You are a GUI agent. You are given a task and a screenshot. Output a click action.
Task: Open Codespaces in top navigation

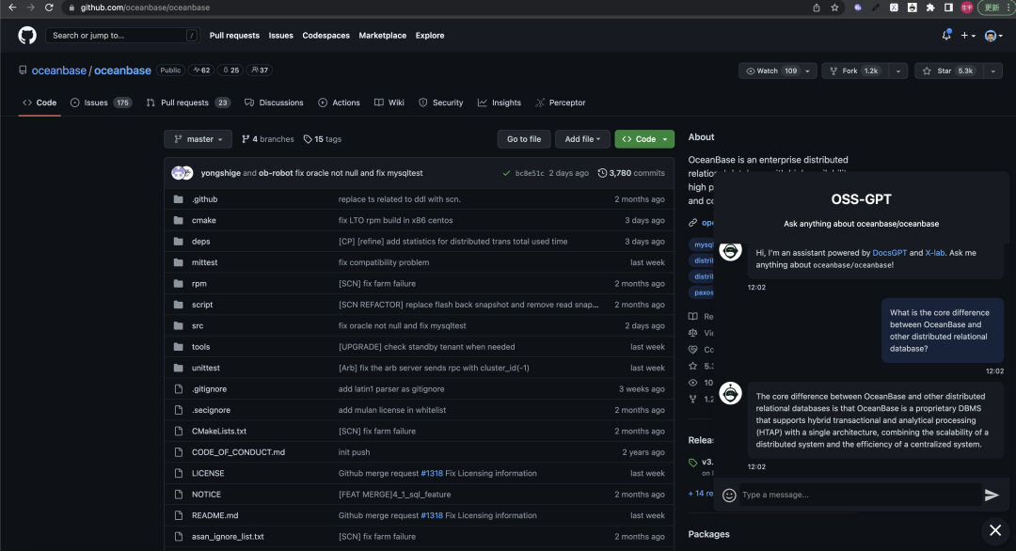(325, 36)
